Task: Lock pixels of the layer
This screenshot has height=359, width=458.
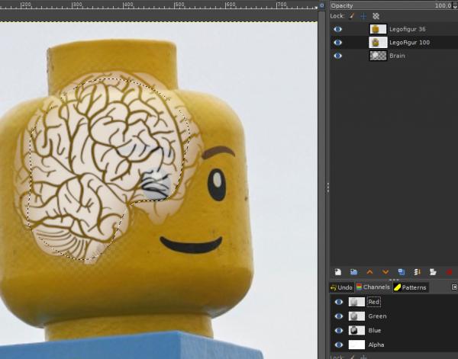Action: pos(352,16)
